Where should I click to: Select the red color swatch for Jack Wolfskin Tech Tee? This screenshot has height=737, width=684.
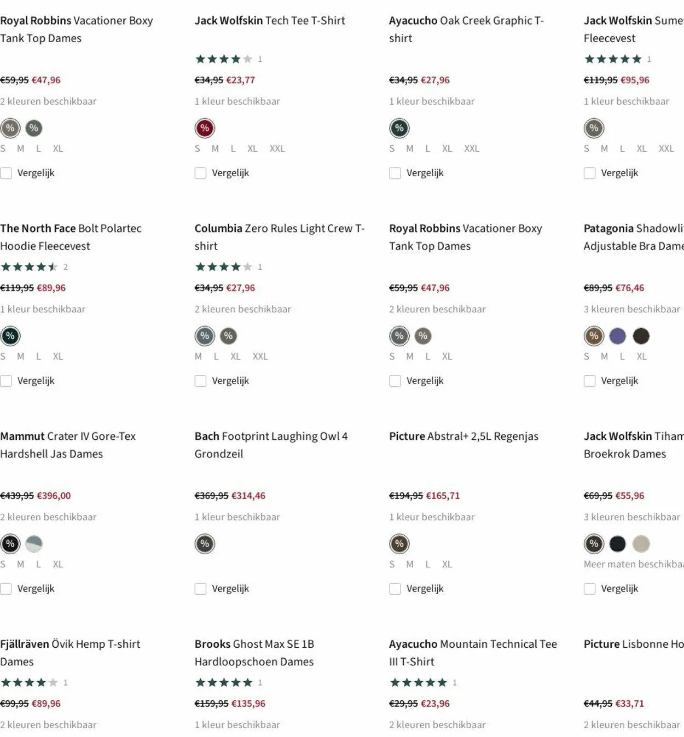pyautogui.click(x=205, y=128)
